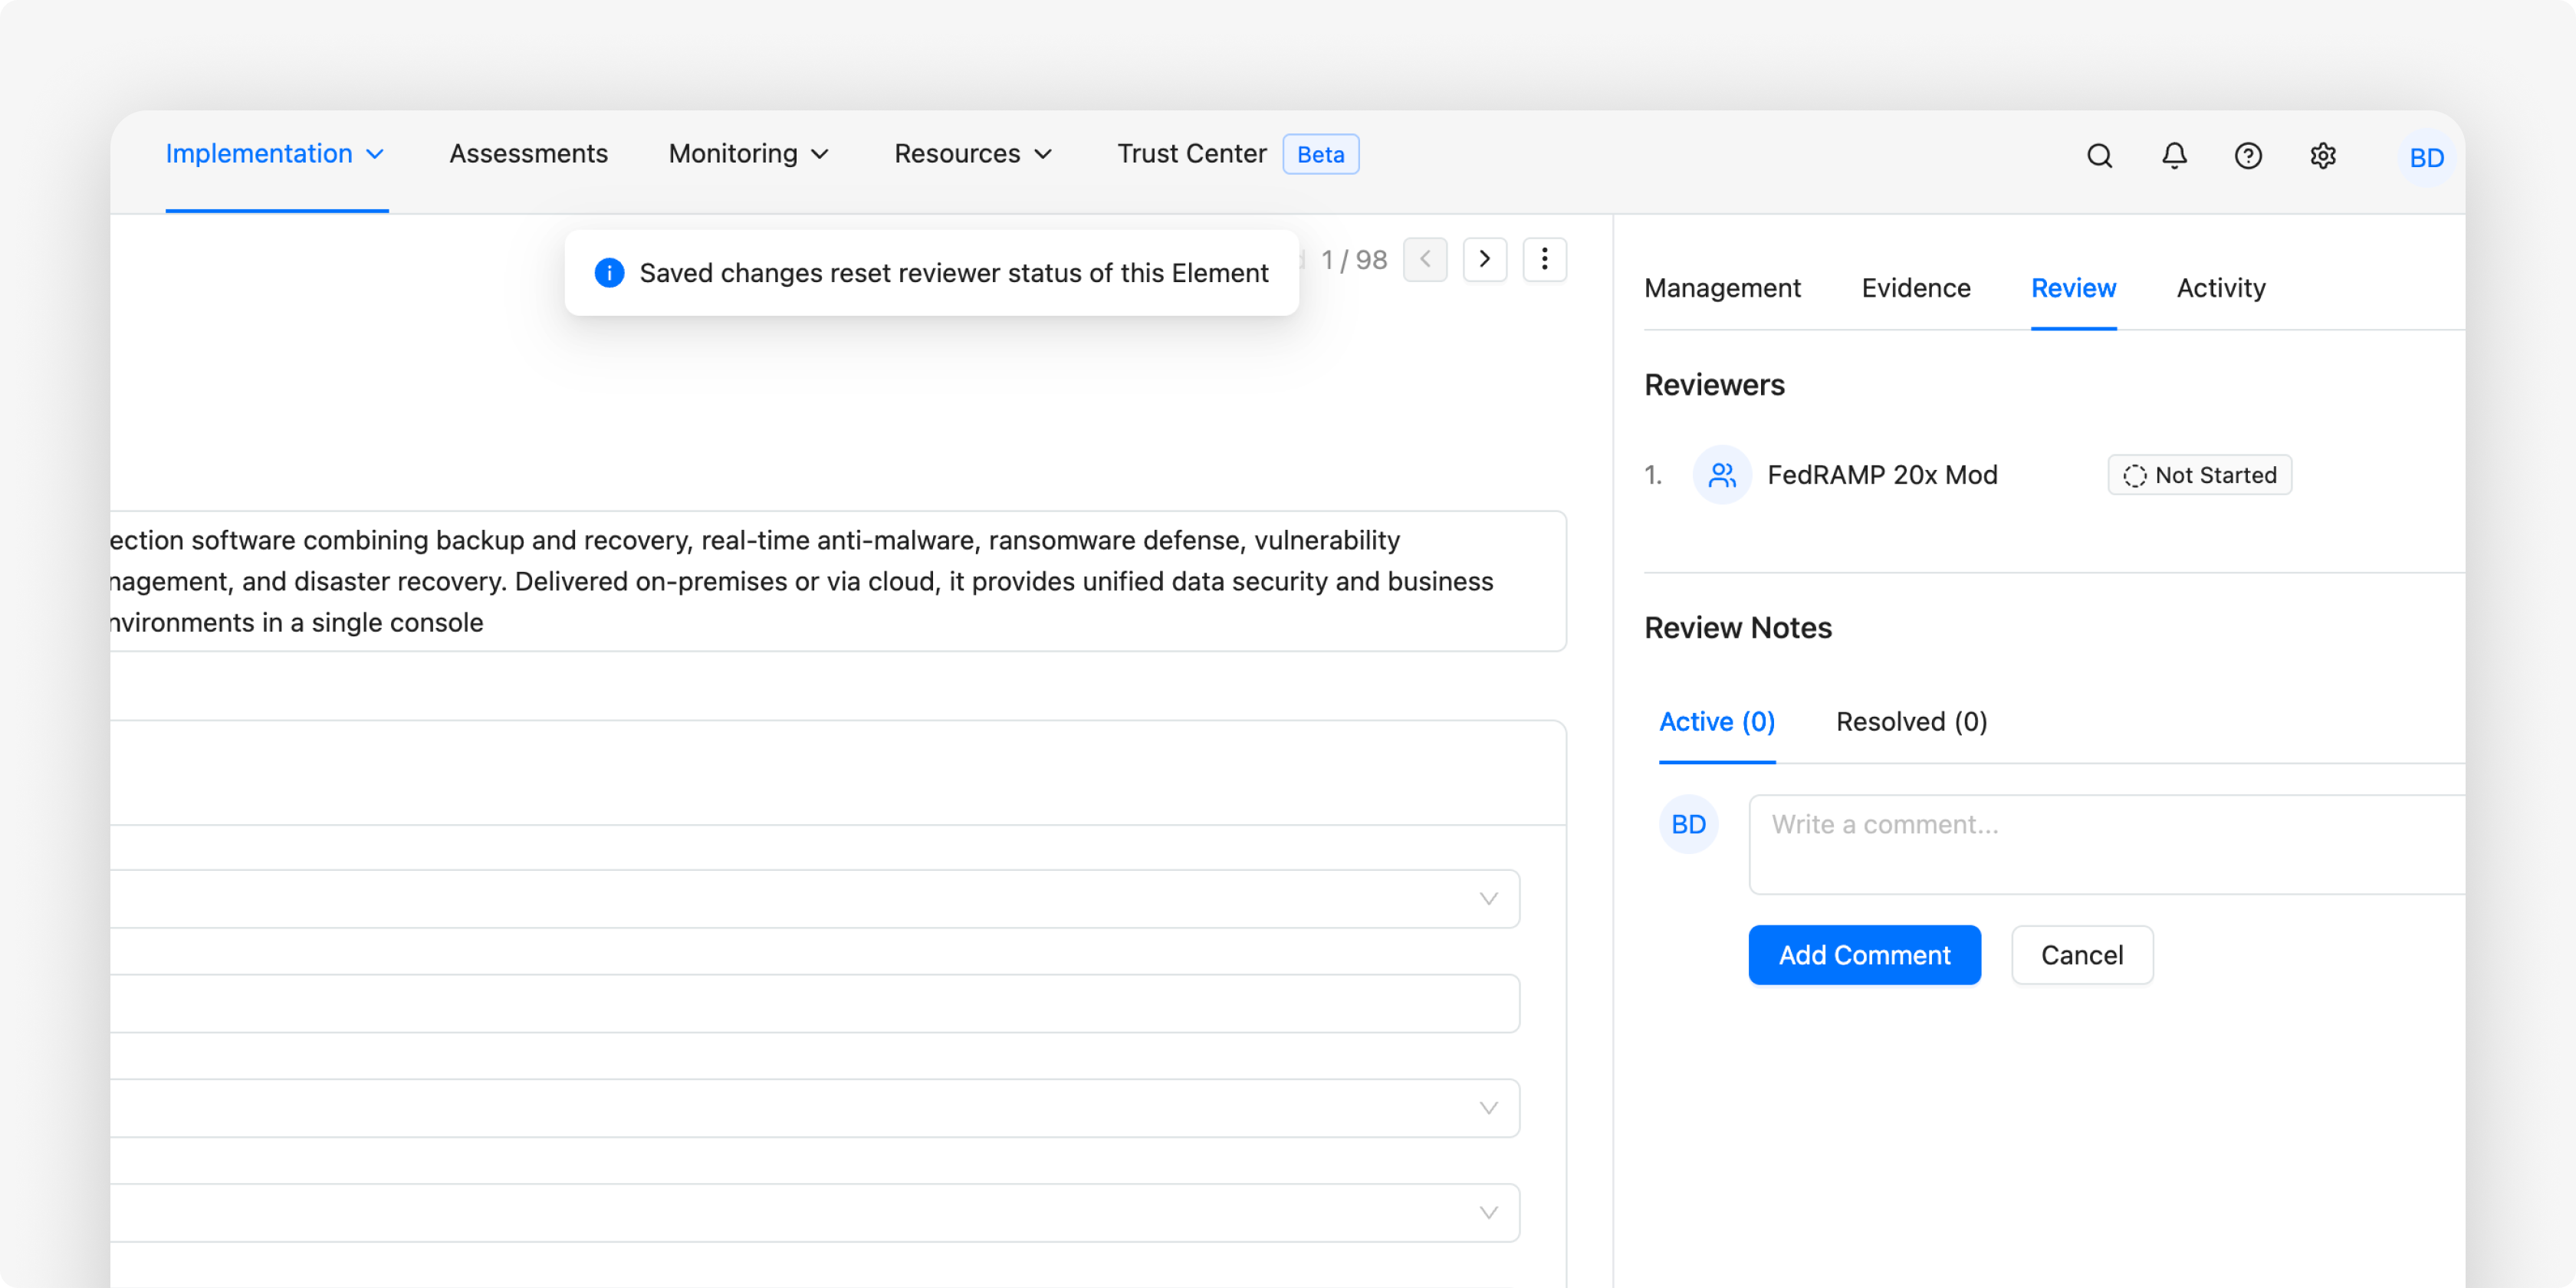2576x1288 pixels.
Task: Expand the Monitoring menu
Action: coord(749,154)
